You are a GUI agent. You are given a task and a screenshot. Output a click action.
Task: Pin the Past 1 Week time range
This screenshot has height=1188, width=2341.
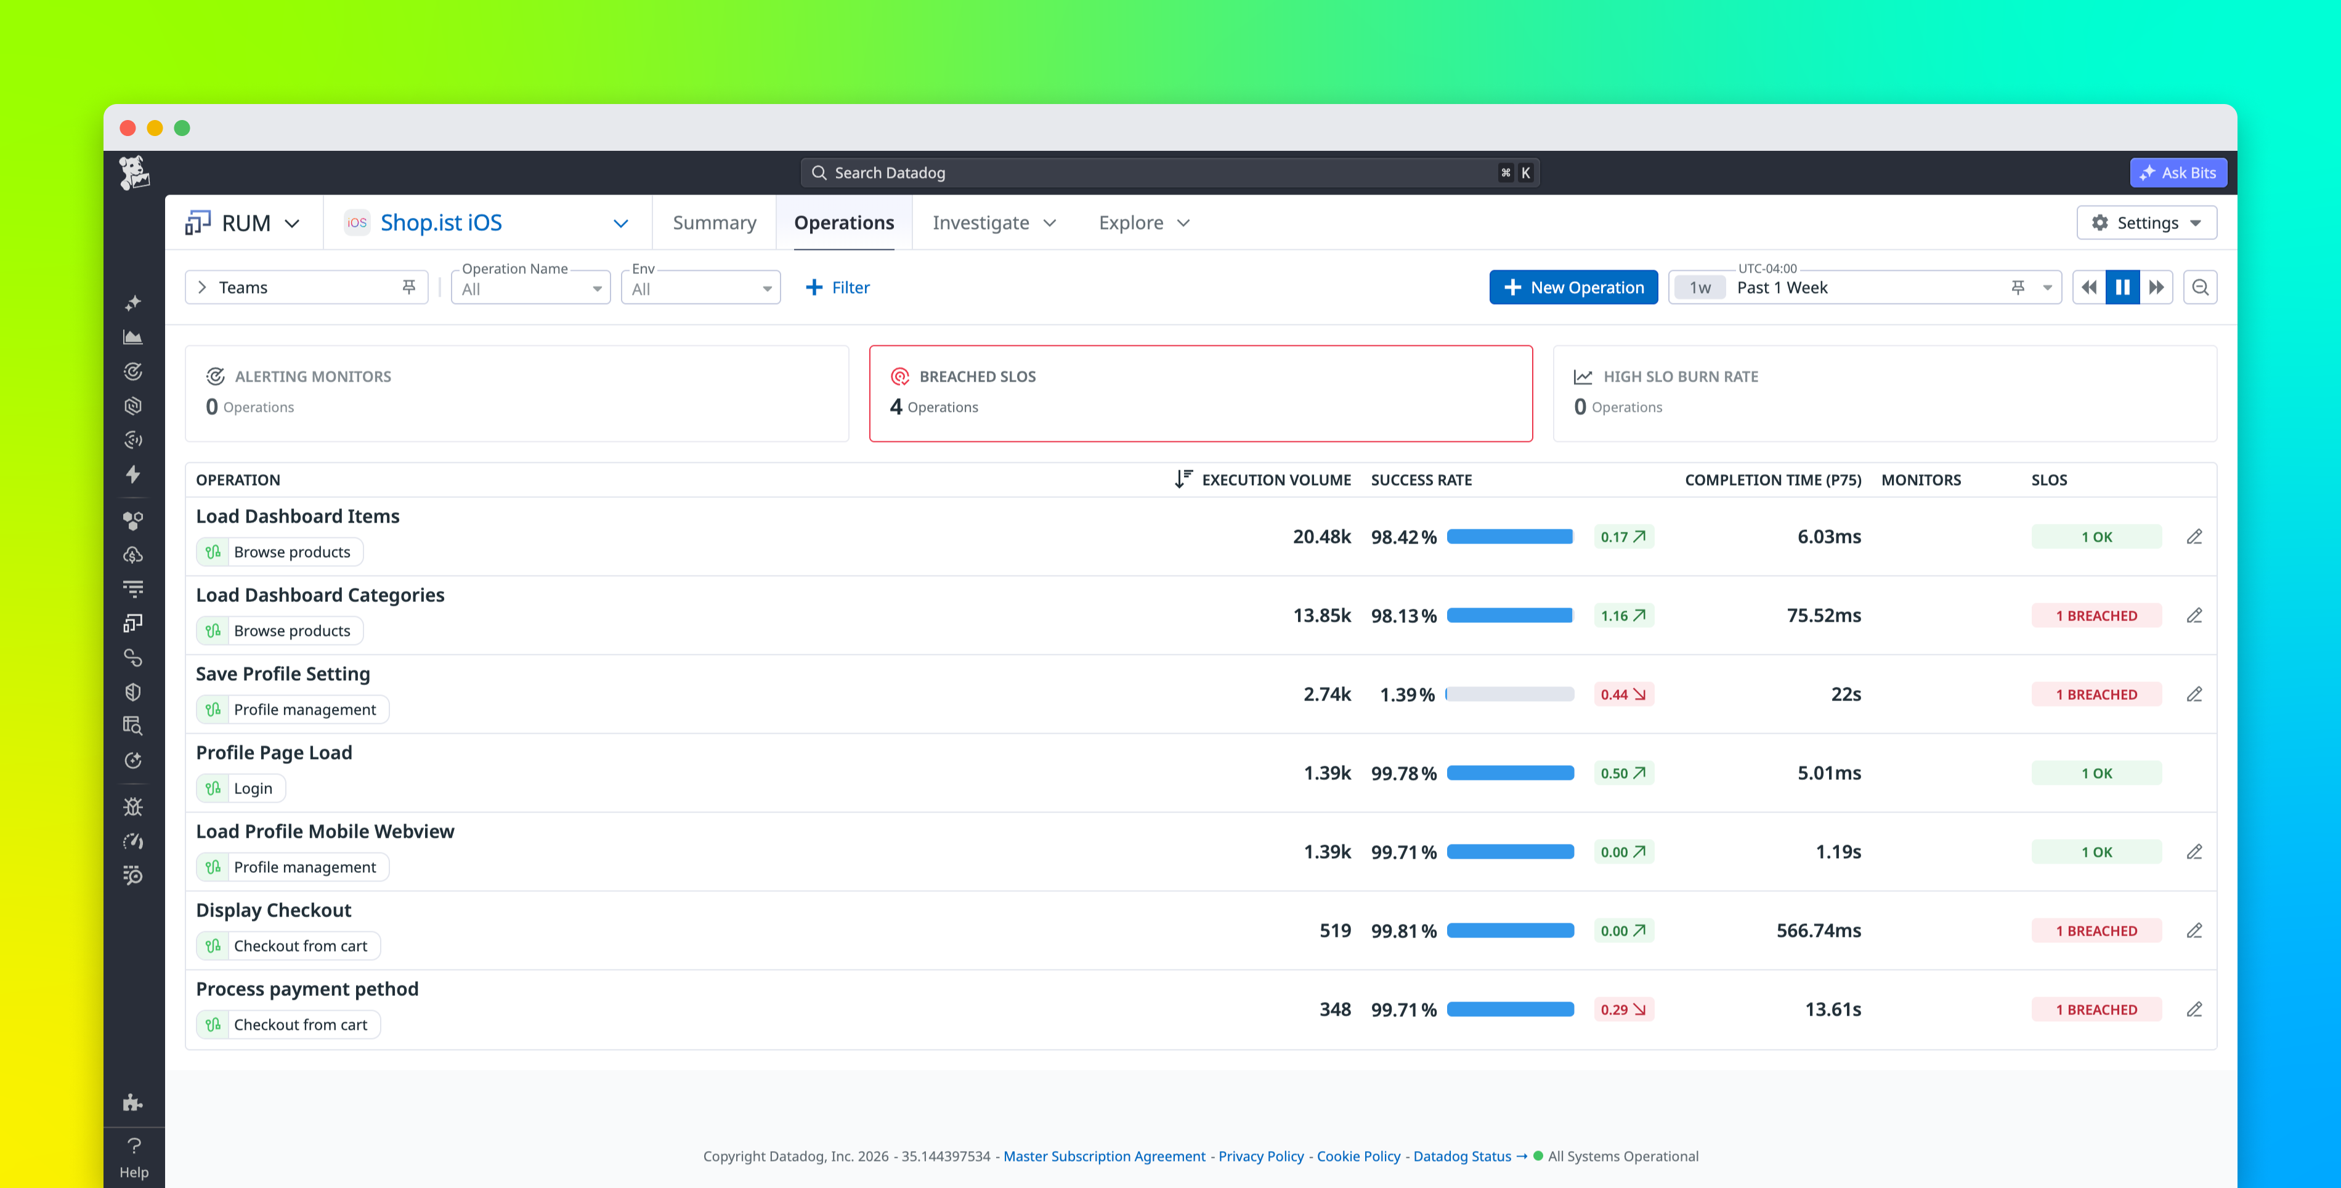pos(2018,287)
